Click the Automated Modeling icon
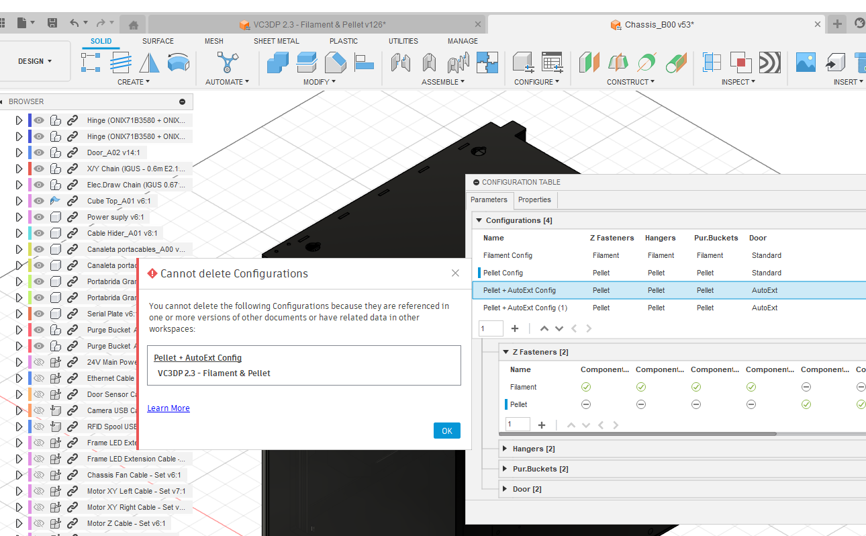 click(228, 62)
